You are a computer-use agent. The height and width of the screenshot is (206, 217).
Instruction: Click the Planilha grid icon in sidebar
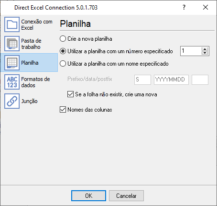click(12, 63)
